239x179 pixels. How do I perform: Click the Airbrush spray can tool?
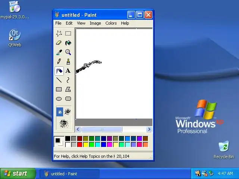pyautogui.click(x=59, y=71)
